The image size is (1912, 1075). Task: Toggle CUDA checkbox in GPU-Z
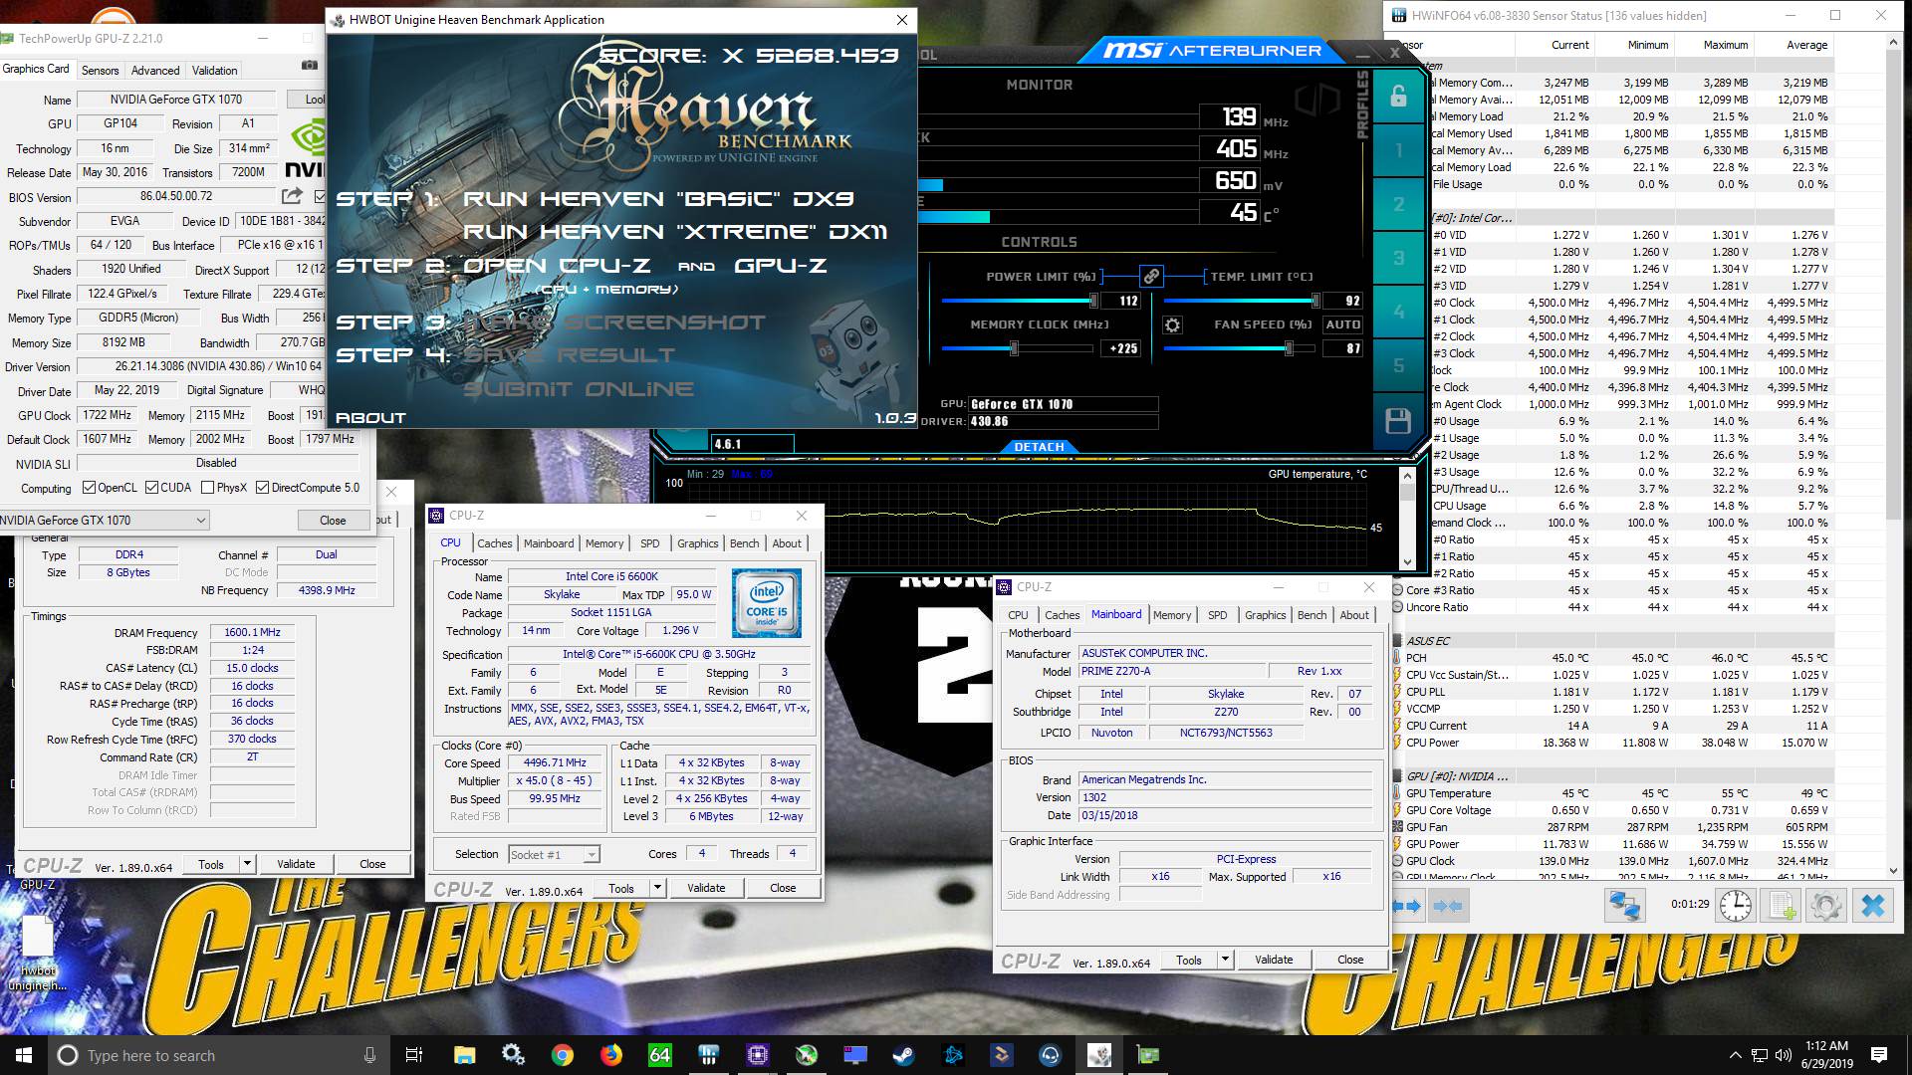coord(151,488)
